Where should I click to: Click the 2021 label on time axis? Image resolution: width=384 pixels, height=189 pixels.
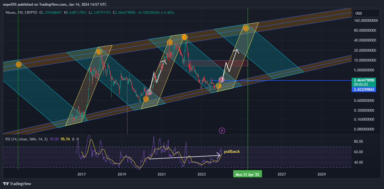pos(162,174)
